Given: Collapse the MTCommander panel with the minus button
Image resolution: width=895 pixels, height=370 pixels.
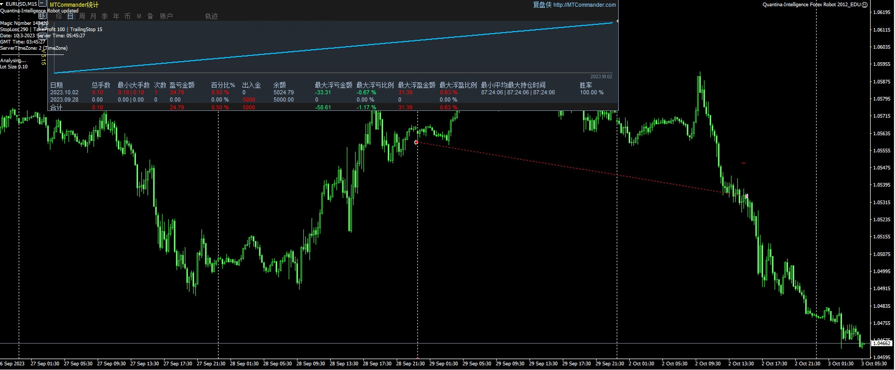Looking at the screenshot, I should click(x=43, y=4).
